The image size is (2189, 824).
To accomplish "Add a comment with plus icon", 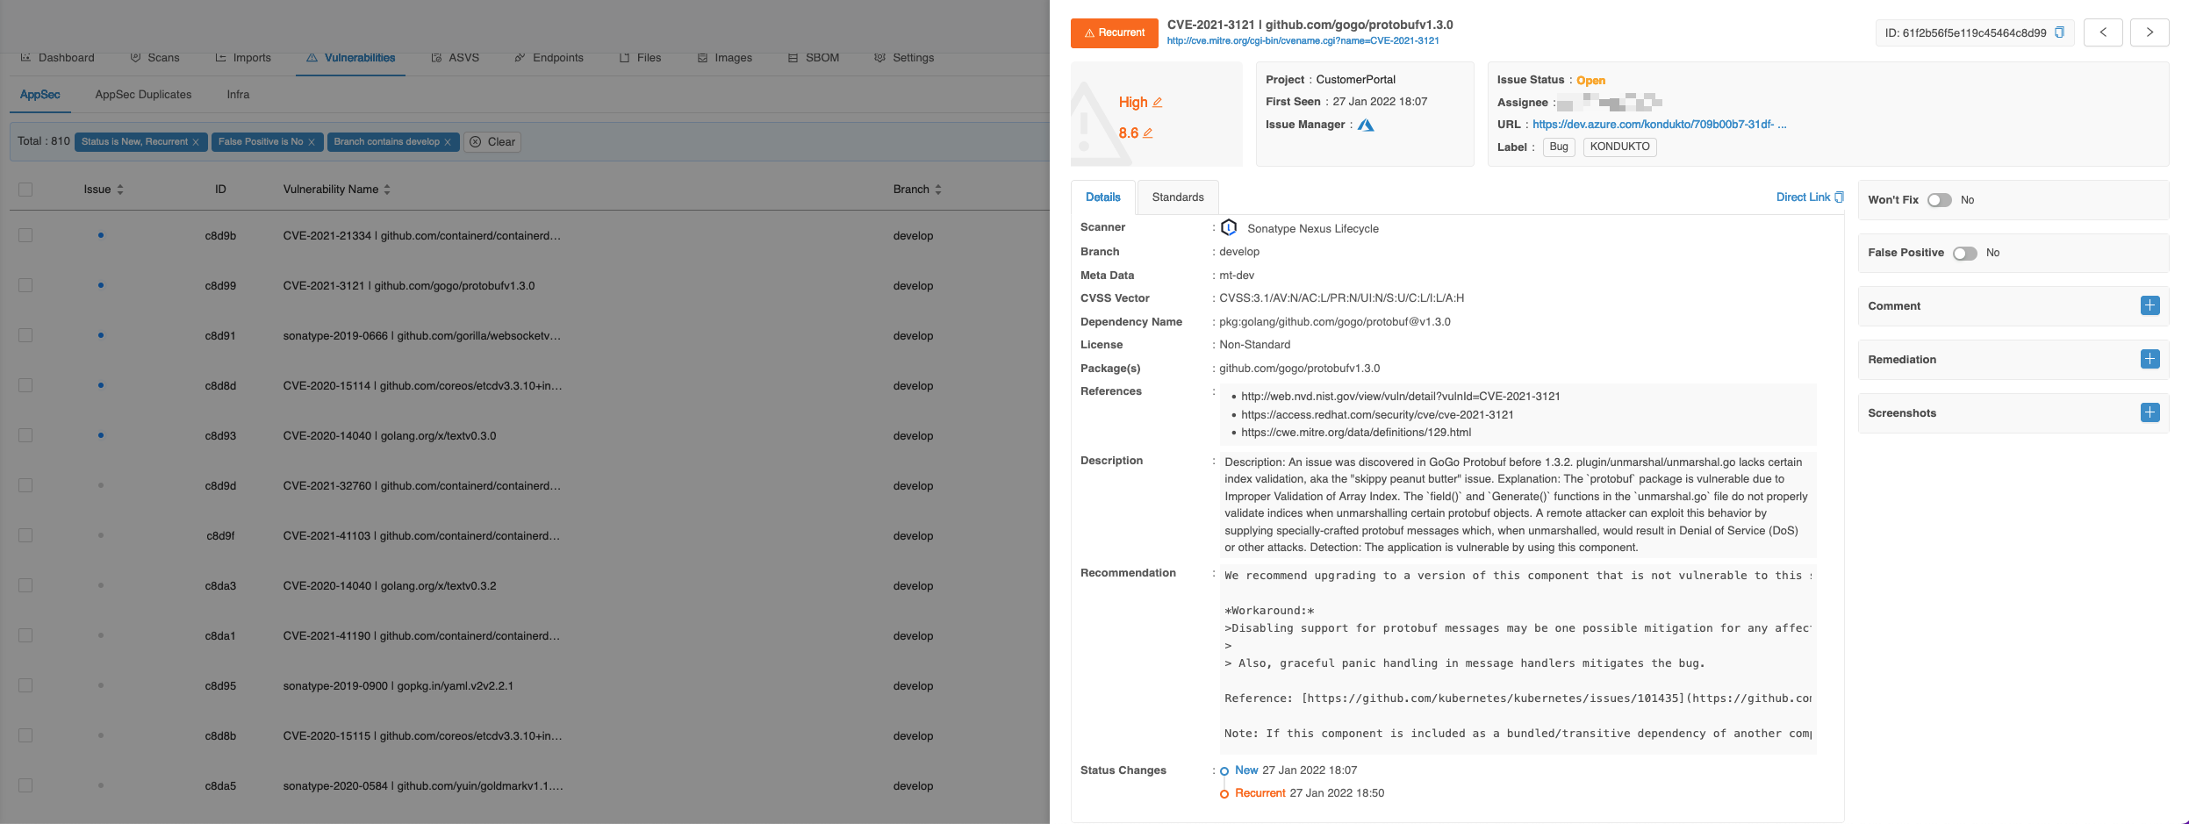I will [2150, 305].
